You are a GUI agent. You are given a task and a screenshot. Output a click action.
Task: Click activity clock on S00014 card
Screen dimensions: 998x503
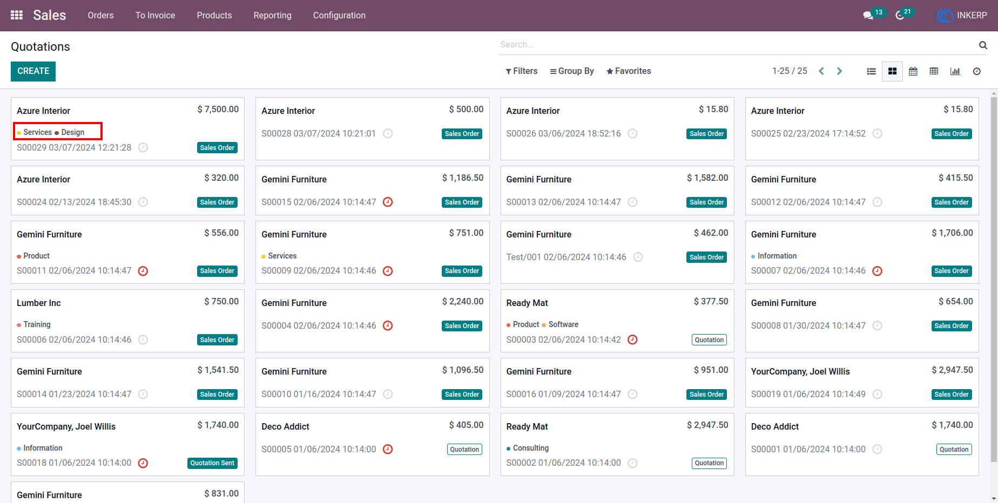coord(143,394)
